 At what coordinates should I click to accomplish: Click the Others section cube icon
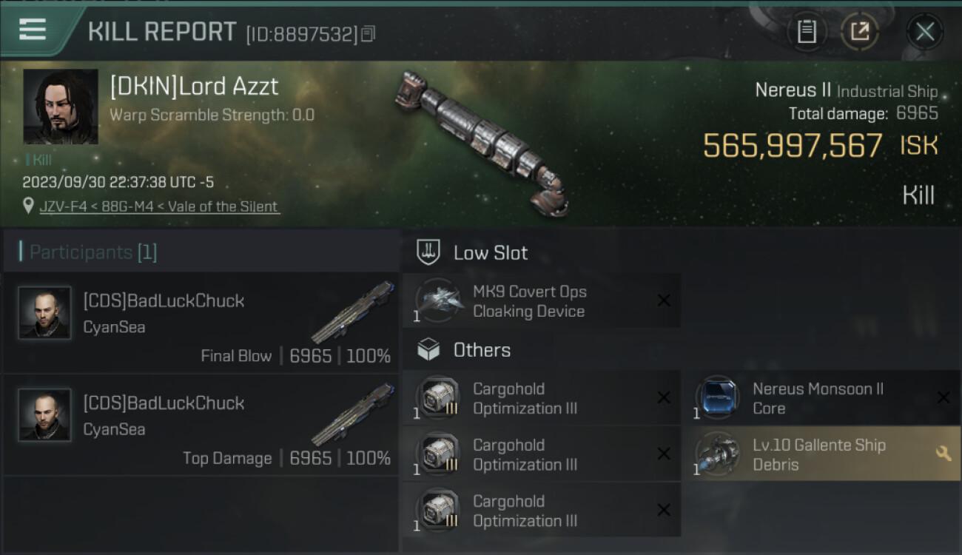tap(428, 349)
